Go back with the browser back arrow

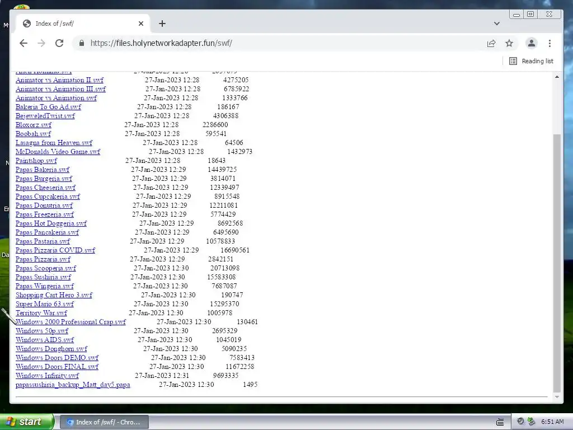click(x=24, y=43)
